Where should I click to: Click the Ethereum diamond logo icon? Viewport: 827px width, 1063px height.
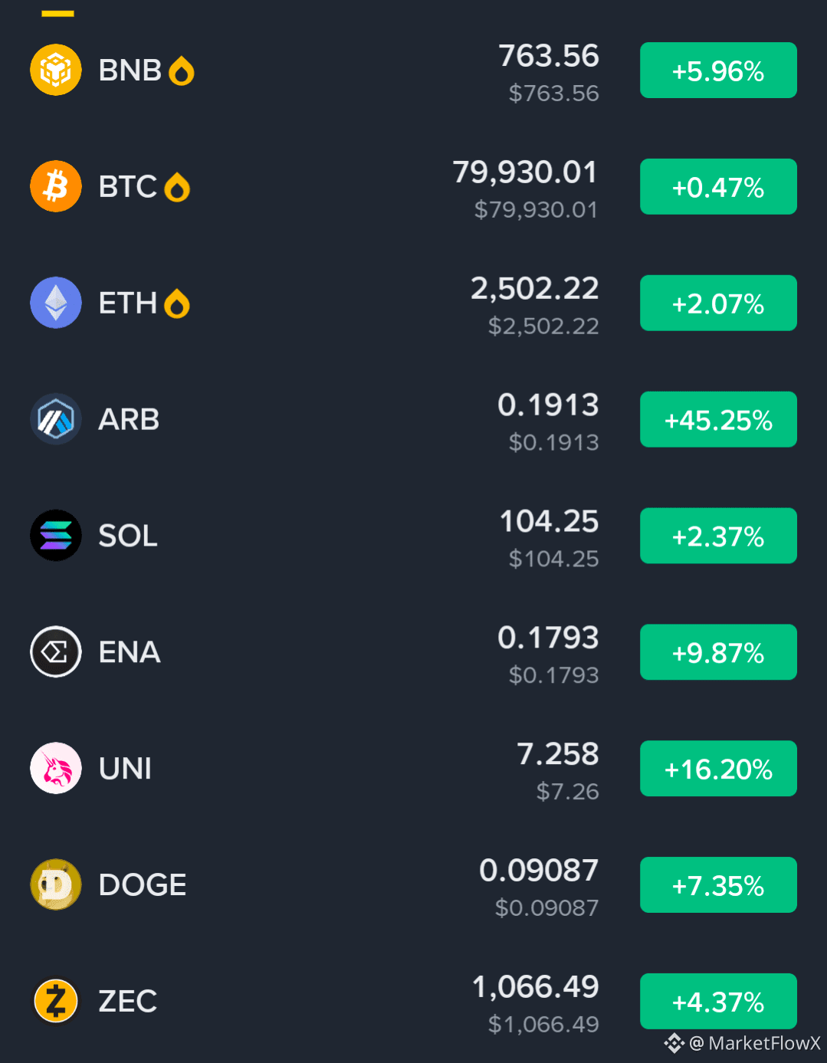pyautogui.click(x=56, y=303)
